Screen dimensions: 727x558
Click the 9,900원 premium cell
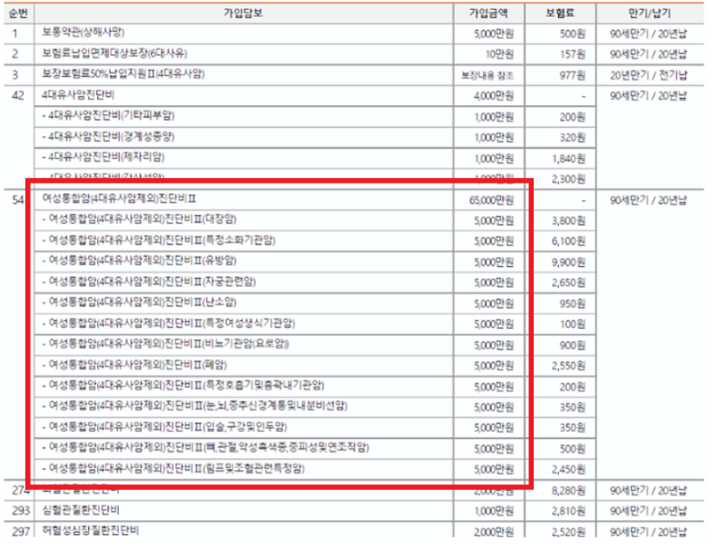tap(568, 263)
